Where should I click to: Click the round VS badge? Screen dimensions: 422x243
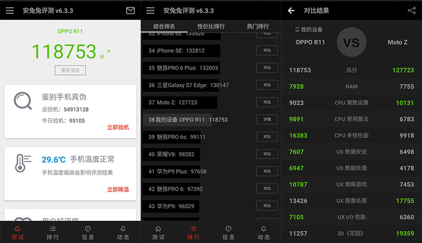(351, 42)
